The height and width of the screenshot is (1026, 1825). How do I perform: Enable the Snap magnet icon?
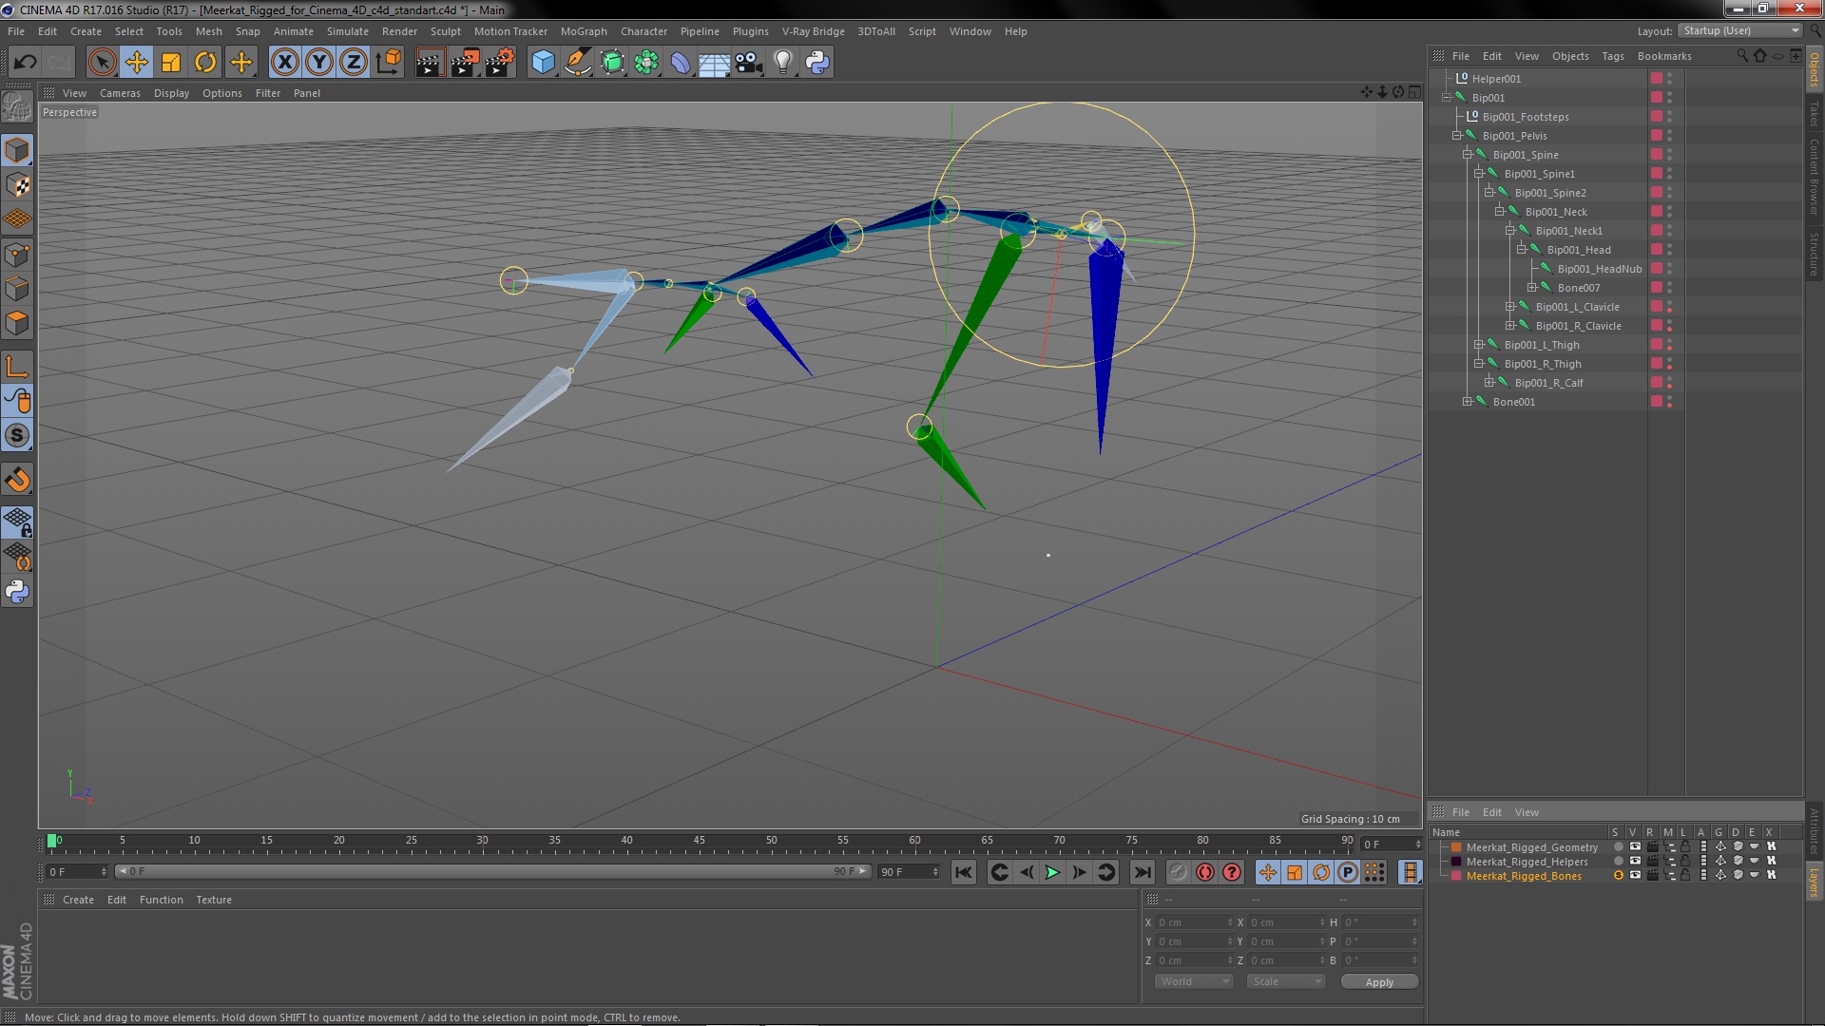(x=17, y=479)
